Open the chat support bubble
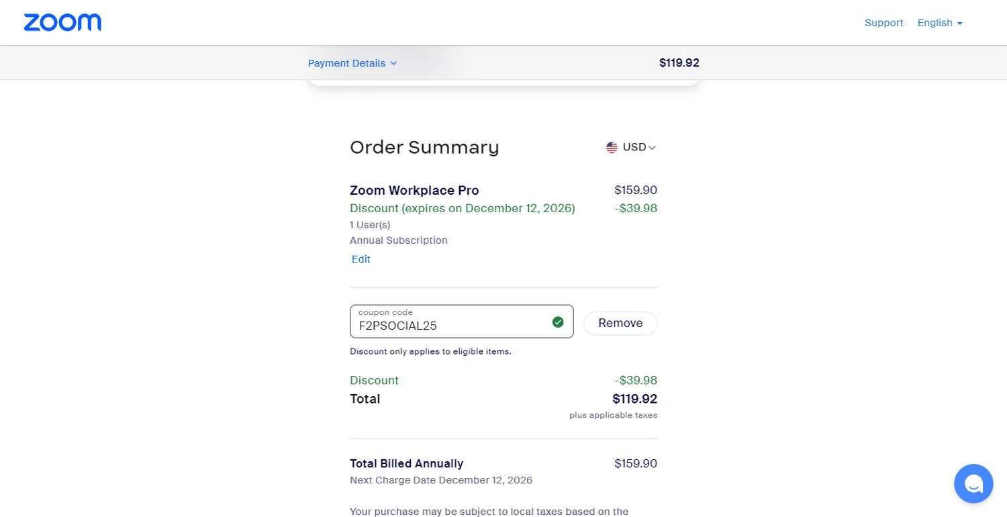This screenshot has width=1007, height=517. click(x=973, y=483)
